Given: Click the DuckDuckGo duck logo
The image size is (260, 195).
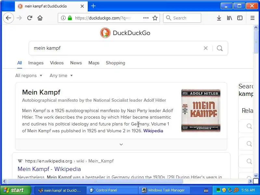Looking at the screenshot, I should click(105, 33).
